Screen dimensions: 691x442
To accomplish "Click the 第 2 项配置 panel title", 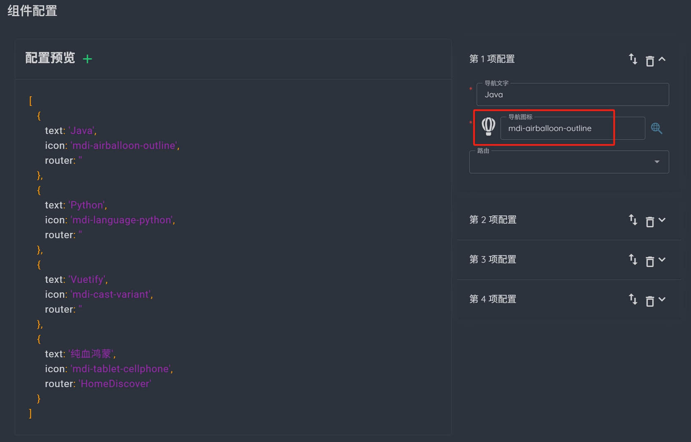I will [x=493, y=220].
